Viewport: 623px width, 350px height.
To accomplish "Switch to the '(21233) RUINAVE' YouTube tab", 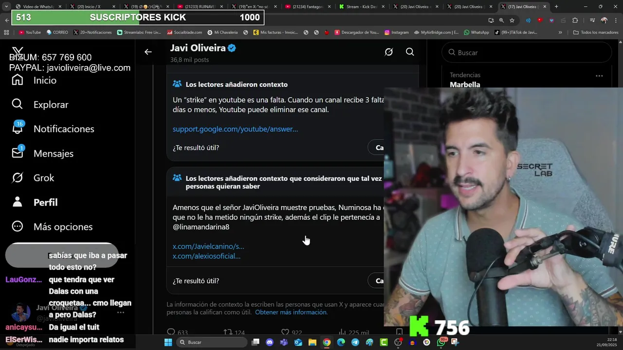I will [200, 7].
